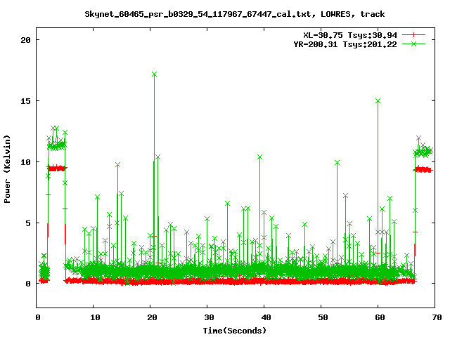Click the tallest green spike marker near 17 Kelvin
The image size is (450, 337).
click(154, 74)
